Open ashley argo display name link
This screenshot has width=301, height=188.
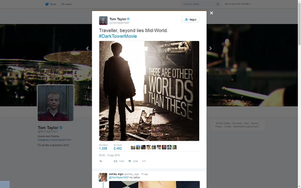[116, 174]
